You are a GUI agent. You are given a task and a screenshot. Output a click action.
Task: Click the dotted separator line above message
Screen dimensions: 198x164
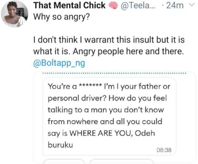point(114,73)
